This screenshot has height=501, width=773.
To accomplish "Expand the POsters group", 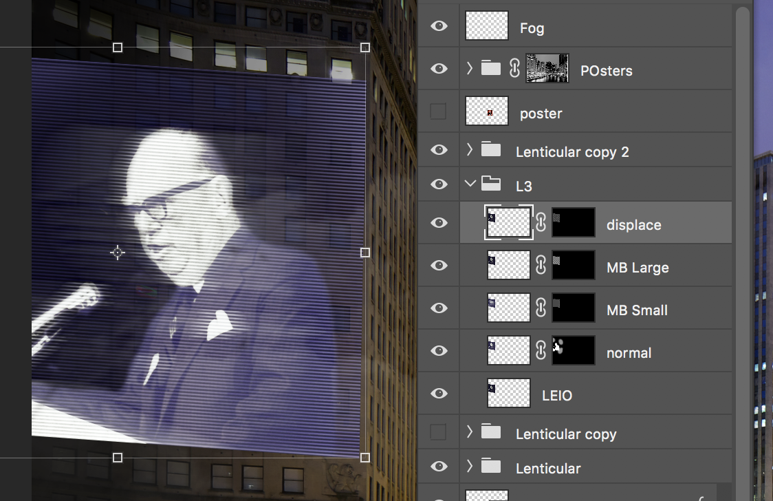I will point(470,68).
